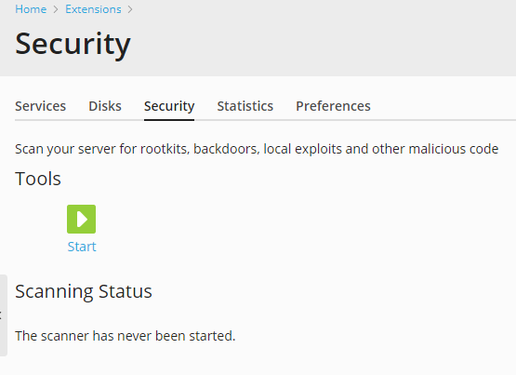The height and width of the screenshot is (375, 516).
Task: Click the chevron after the Extensions breadcrumb
Action: point(130,9)
